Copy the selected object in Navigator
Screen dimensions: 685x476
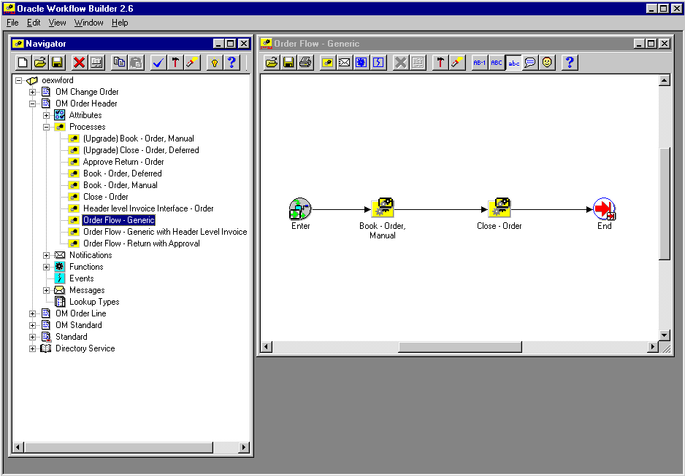click(119, 63)
